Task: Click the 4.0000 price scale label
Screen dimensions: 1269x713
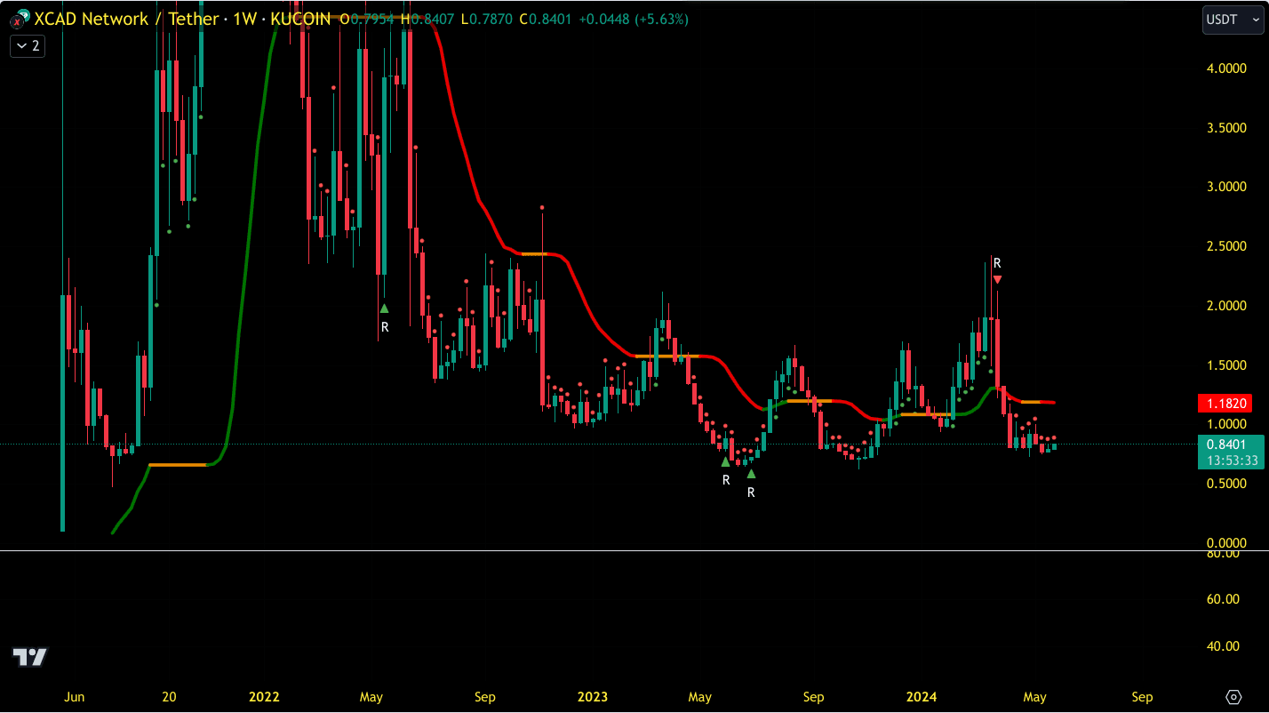Action: 1226,68
